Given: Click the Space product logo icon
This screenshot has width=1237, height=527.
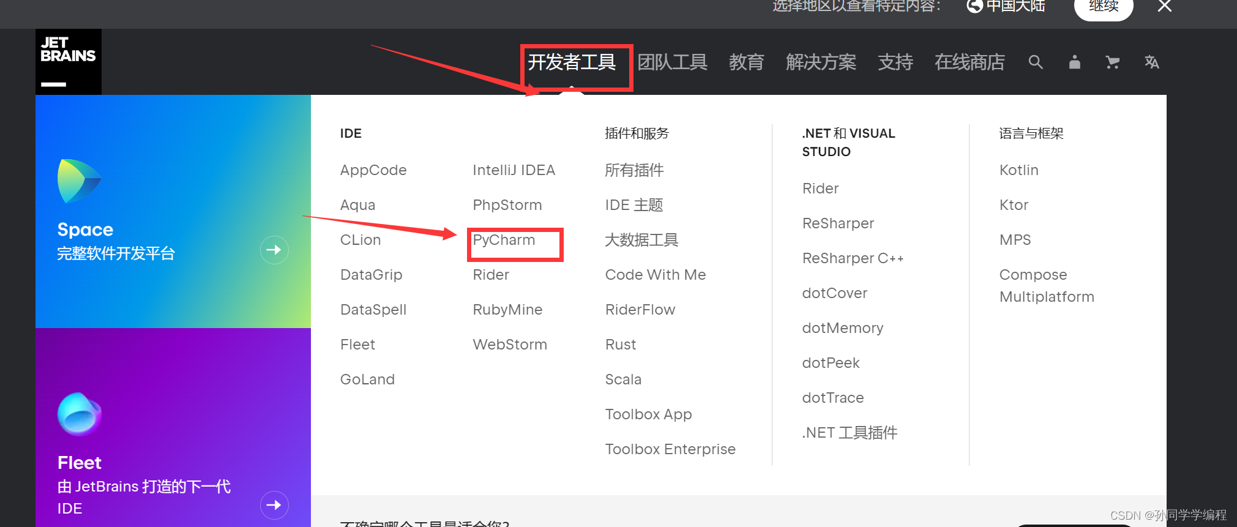Looking at the screenshot, I should (80, 181).
